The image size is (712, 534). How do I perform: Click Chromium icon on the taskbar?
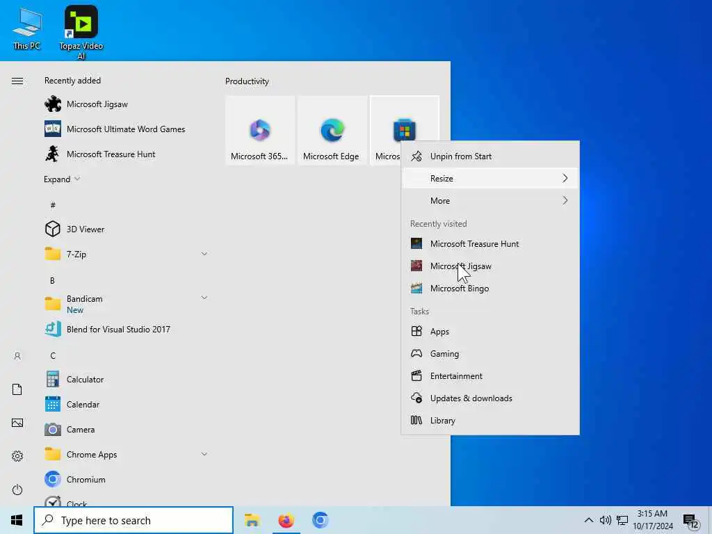point(320,520)
